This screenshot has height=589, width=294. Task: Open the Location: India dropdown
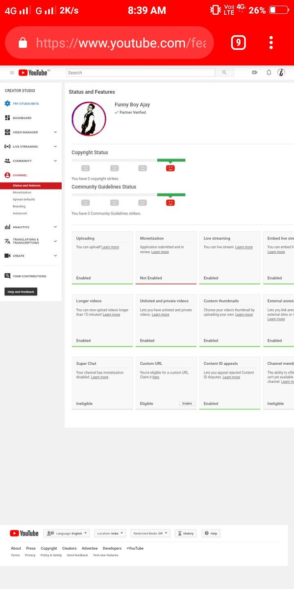click(110, 533)
